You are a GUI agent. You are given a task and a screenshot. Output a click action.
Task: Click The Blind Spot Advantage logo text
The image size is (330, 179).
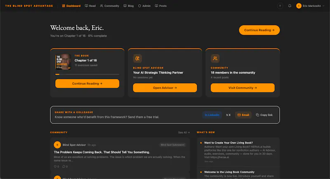pos(29,6)
